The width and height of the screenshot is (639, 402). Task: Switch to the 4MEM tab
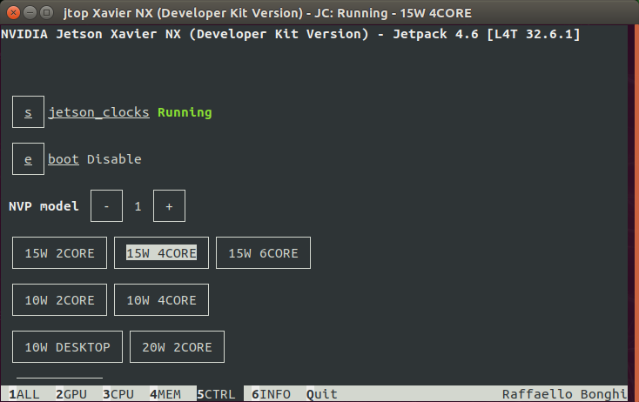pyautogui.click(x=165, y=394)
